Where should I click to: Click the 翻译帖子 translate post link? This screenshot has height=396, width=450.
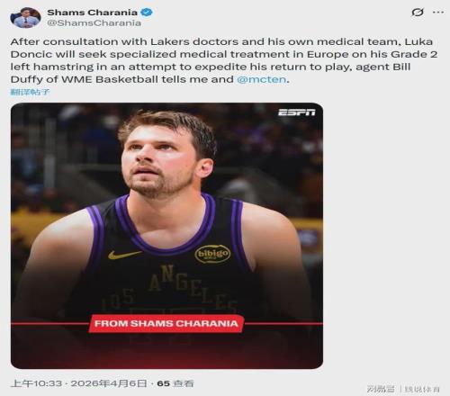30,92
